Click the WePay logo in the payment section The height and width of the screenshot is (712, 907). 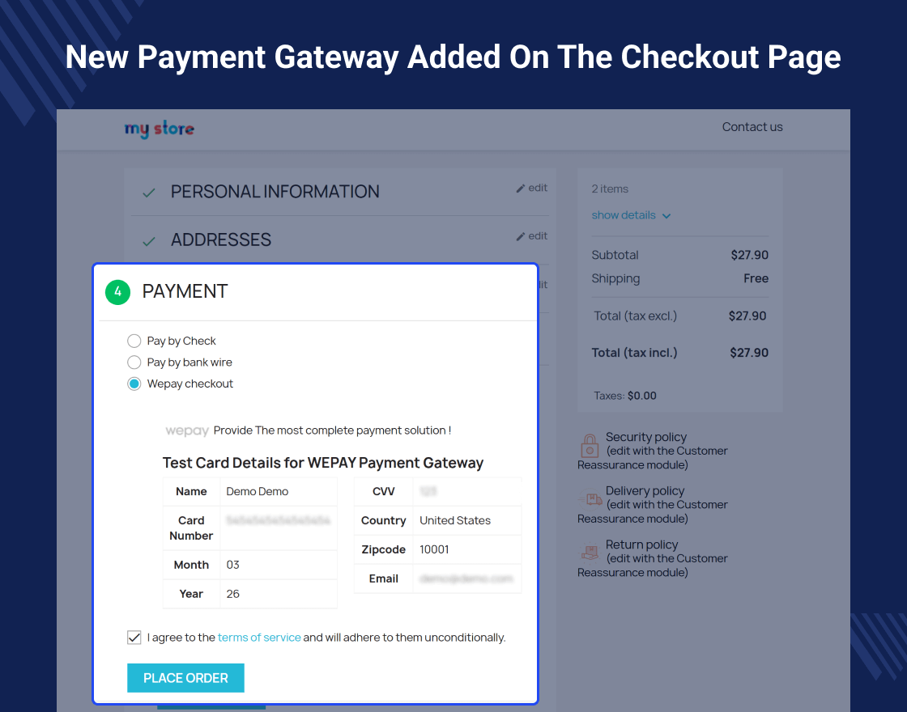187,430
